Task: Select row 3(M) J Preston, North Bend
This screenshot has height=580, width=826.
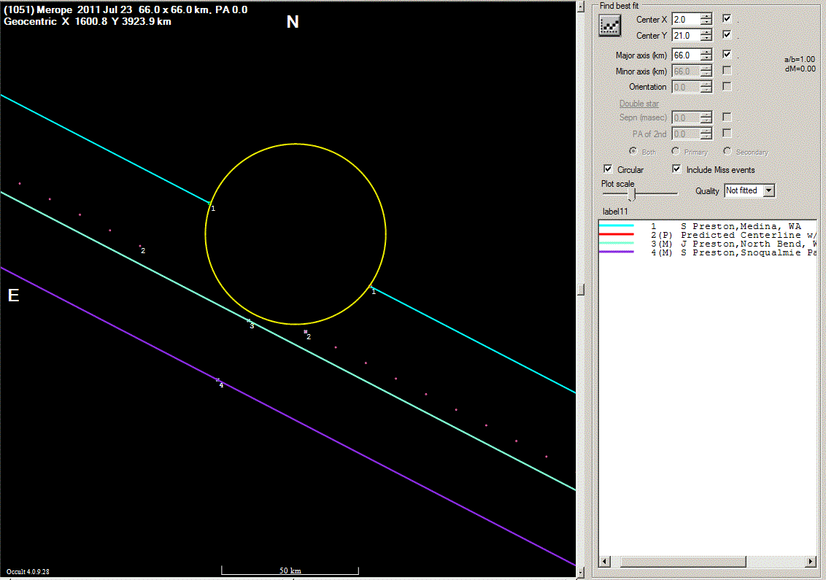Action: click(707, 244)
